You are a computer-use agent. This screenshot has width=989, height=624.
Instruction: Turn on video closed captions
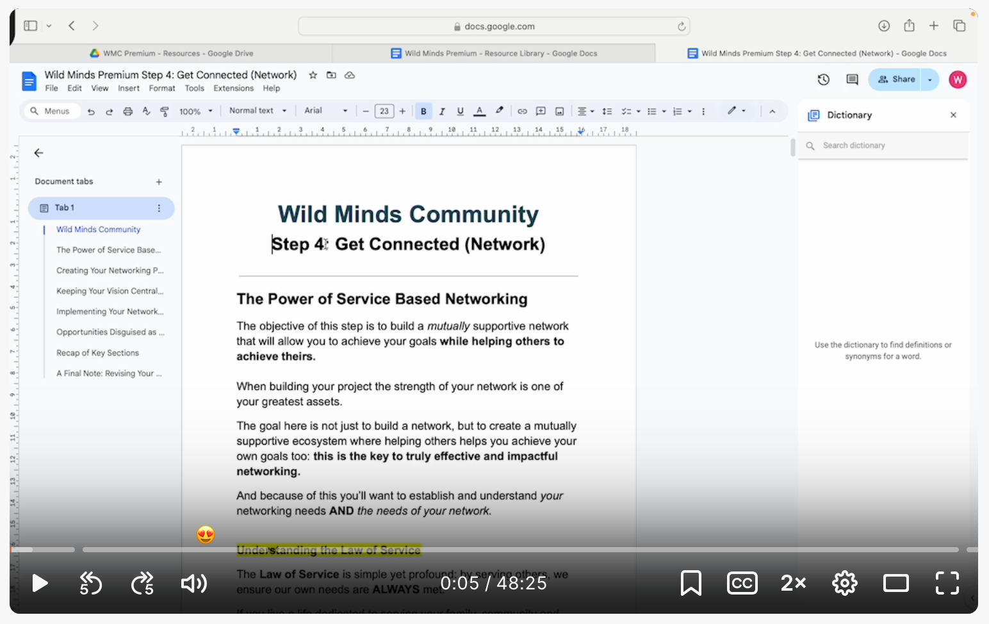(742, 583)
